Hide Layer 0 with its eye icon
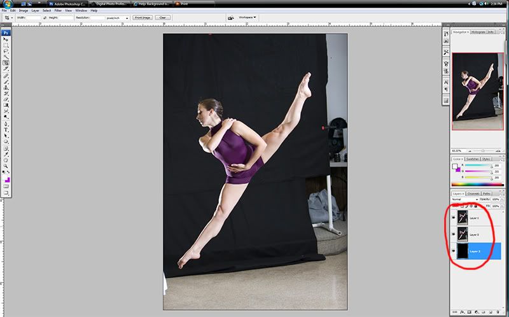The image size is (509, 317). 454,234
